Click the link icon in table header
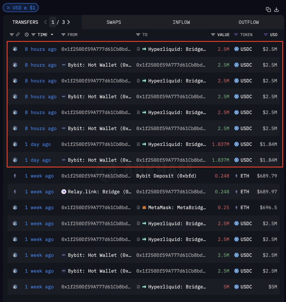286x302 pixels. [x=18, y=34]
